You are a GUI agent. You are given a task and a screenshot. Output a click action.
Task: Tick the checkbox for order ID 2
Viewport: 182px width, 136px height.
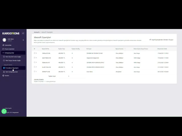pos(35,67)
